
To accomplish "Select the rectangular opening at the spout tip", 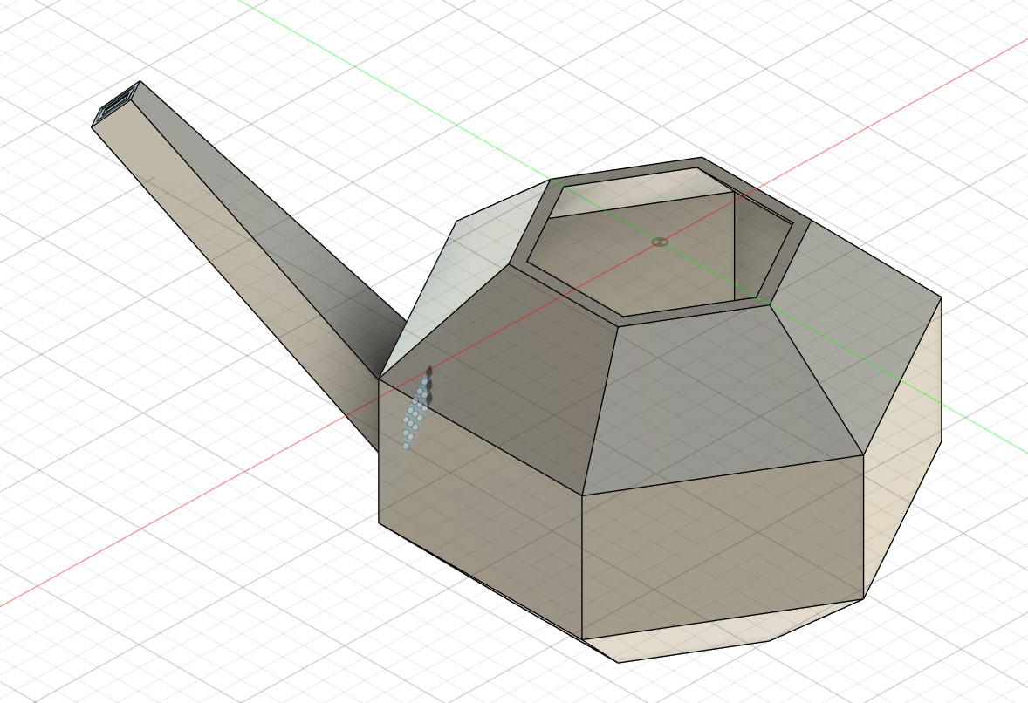I will 114,106.
